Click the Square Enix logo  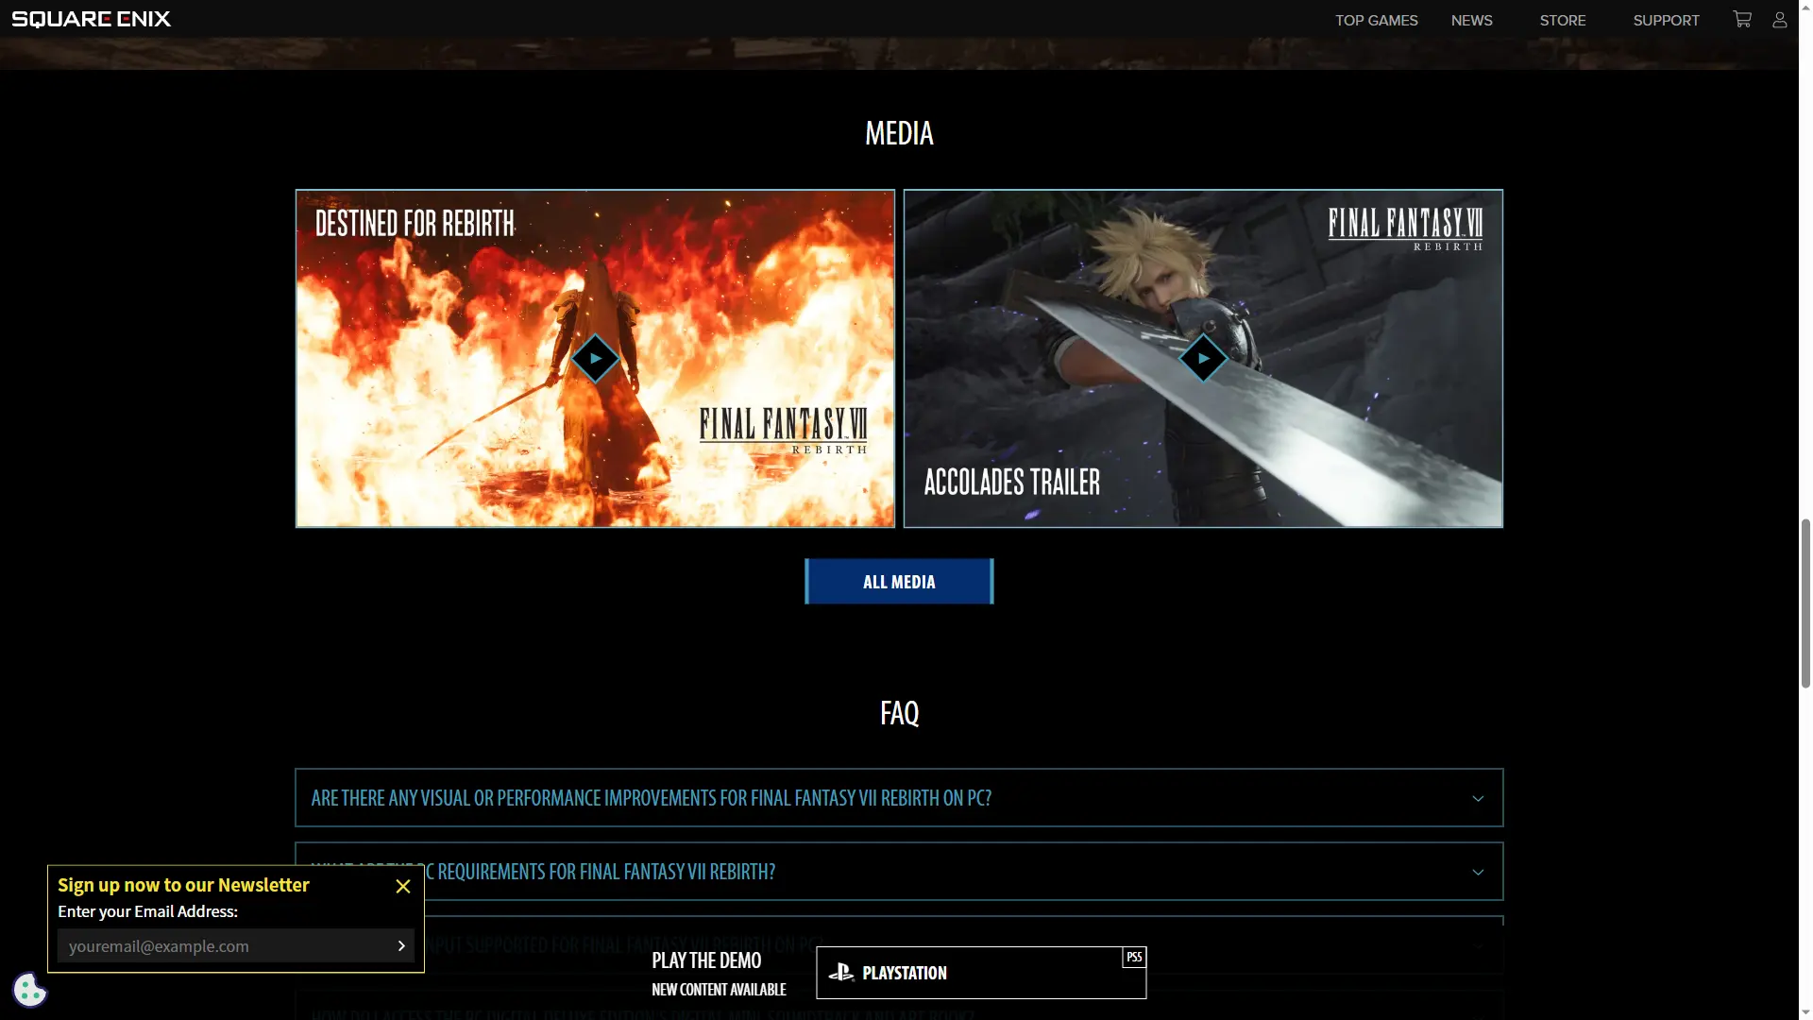(x=91, y=19)
